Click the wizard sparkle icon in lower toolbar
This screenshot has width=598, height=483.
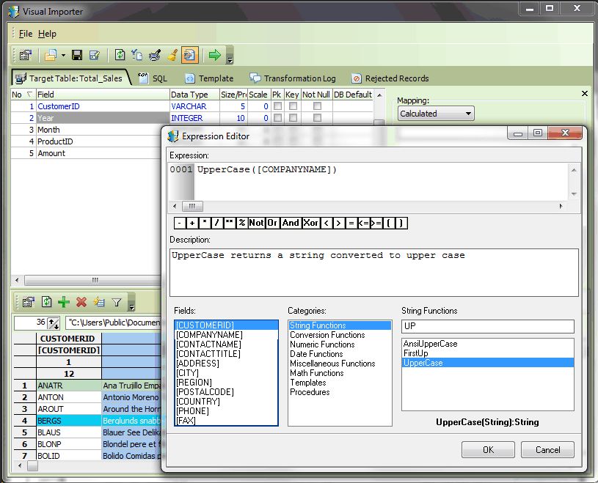click(x=99, y=302)
